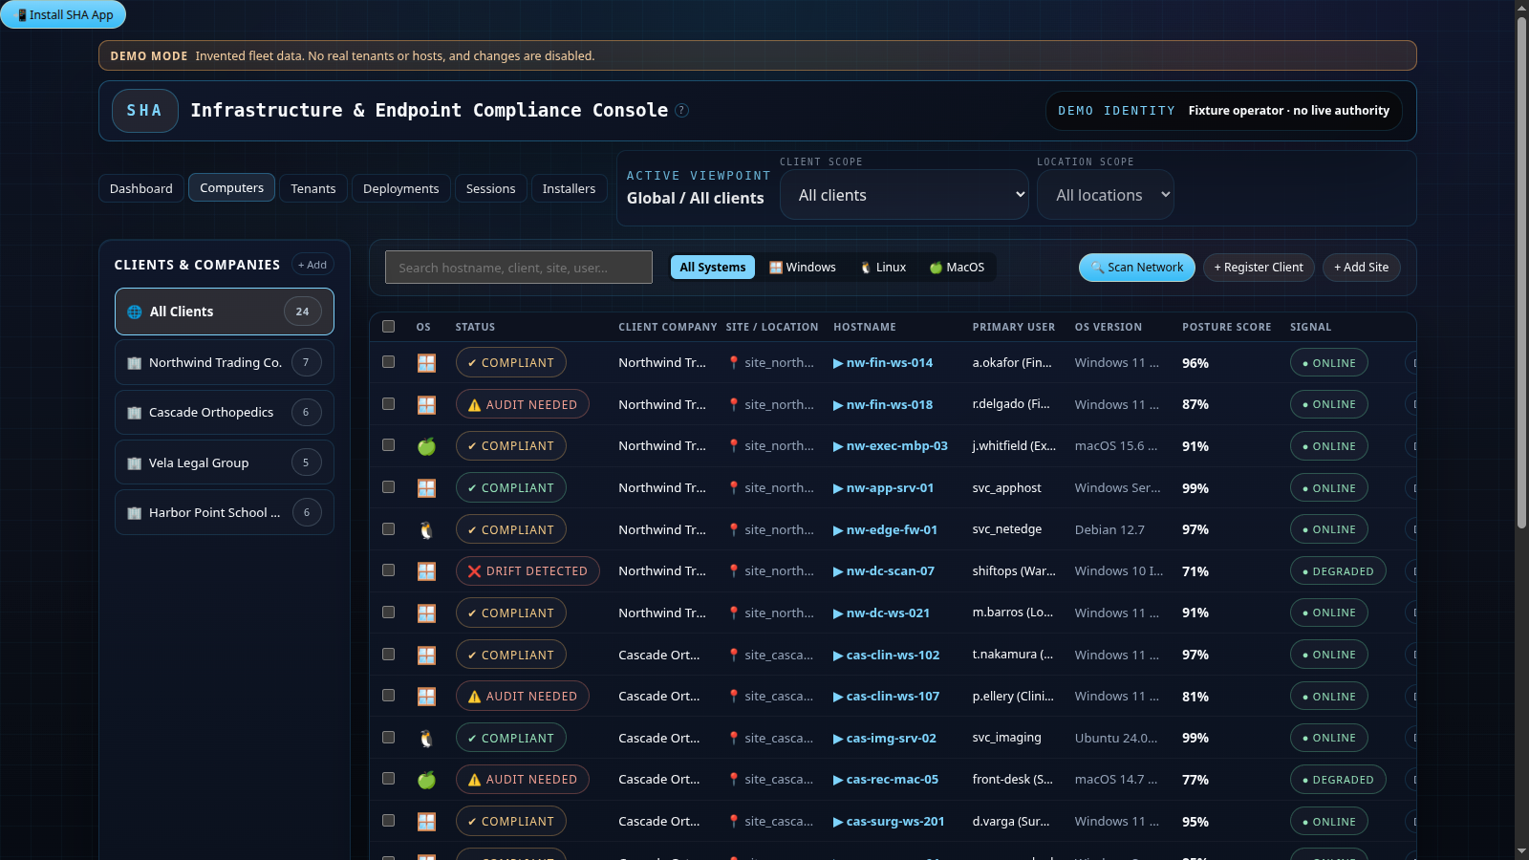Toggle the select-all checkbox in table header
The image size is (1529, 860).
[x=388, y=327]
